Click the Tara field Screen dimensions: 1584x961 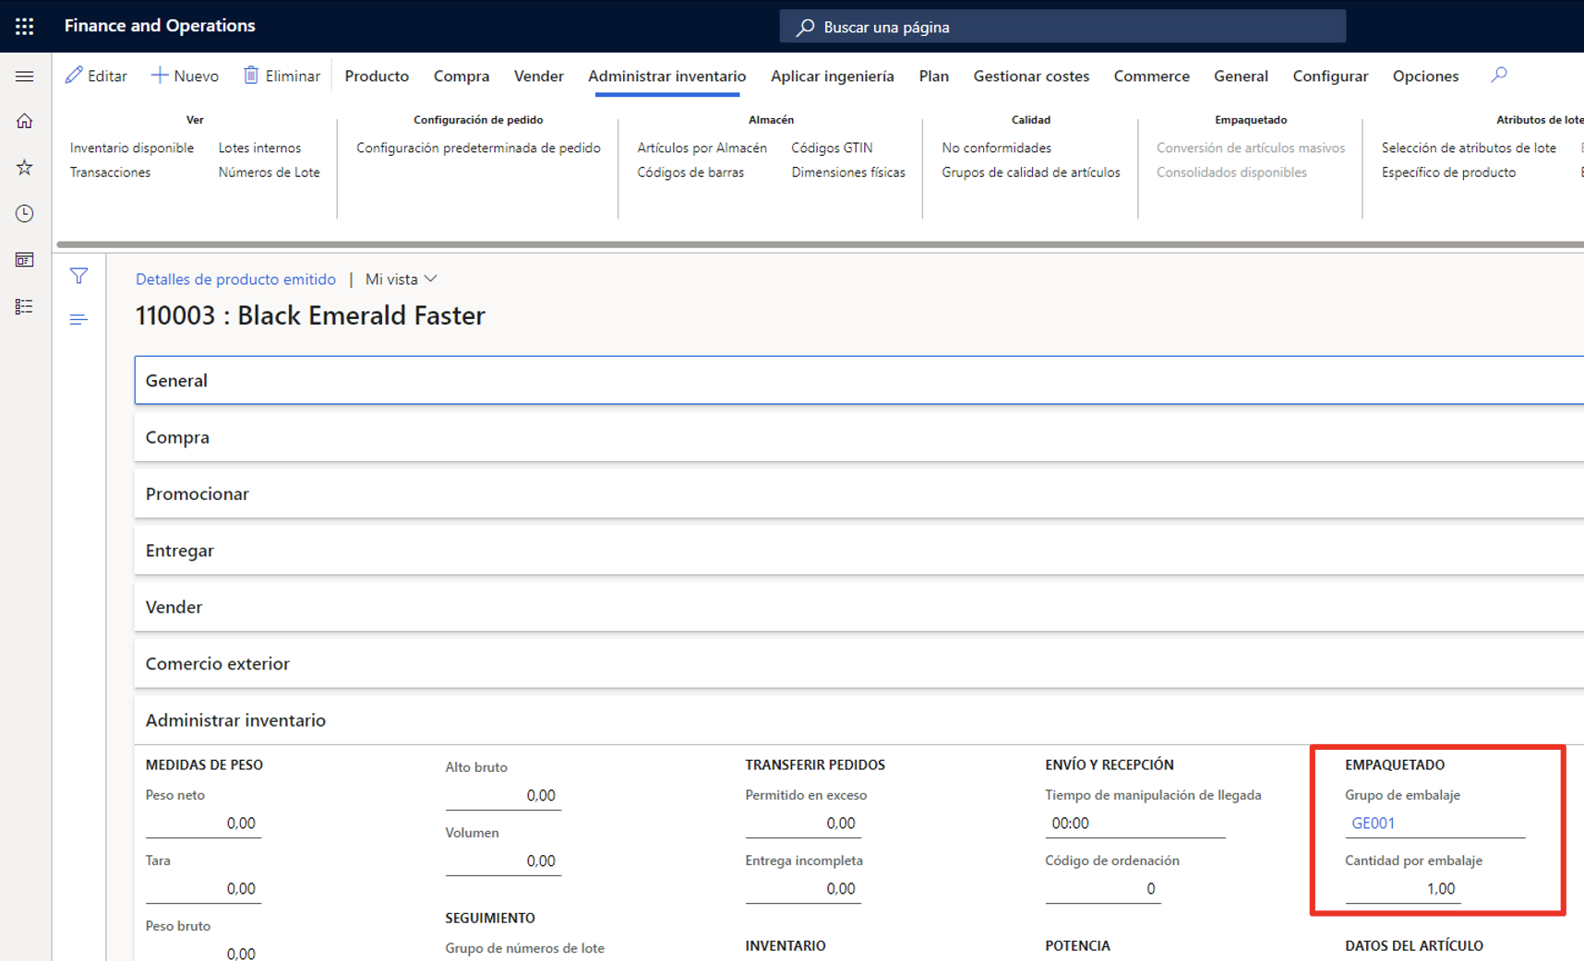(x=203, y=888)
